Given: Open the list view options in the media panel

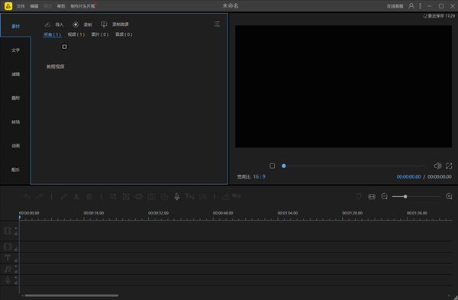Looking at the screenshot, I should tap(217, 24).
